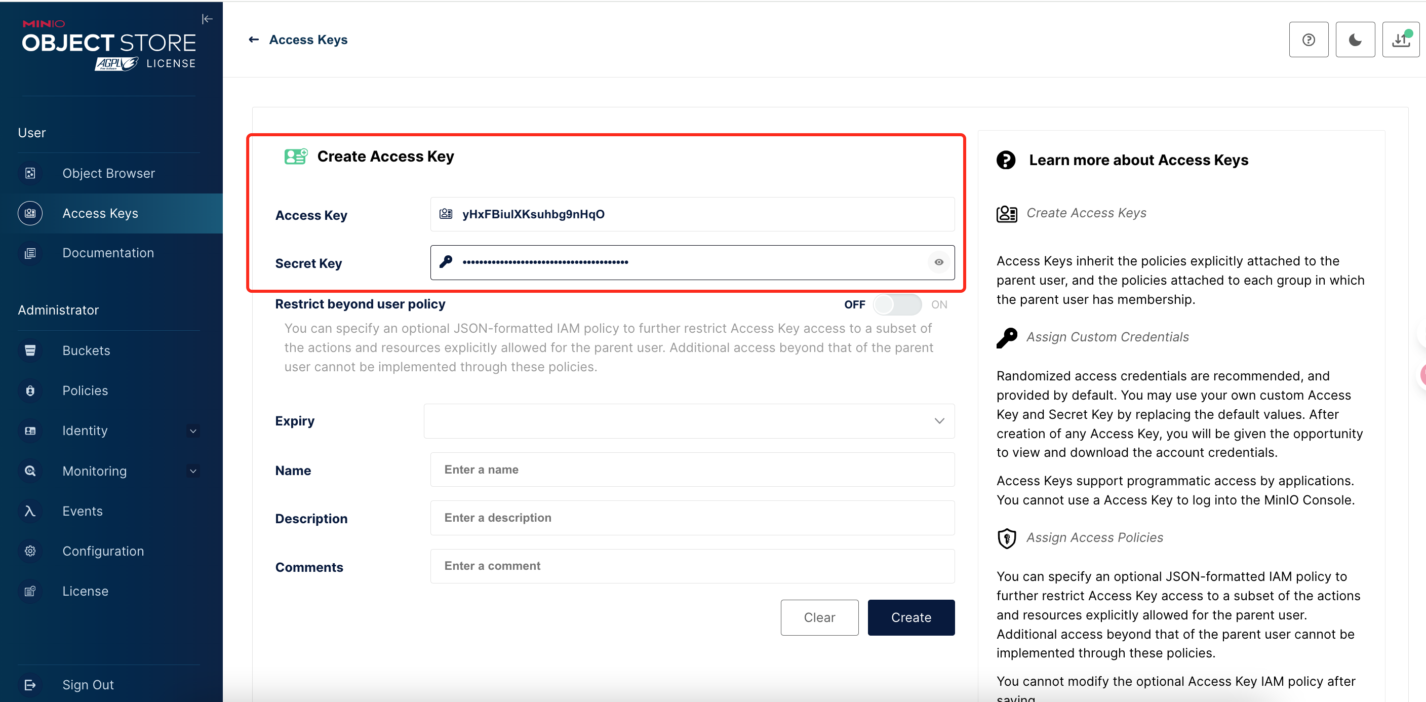The width and height of the screenshot is (1426, 702).
Task: Open the Documentation menu item
Action: (x=108, y=253)
